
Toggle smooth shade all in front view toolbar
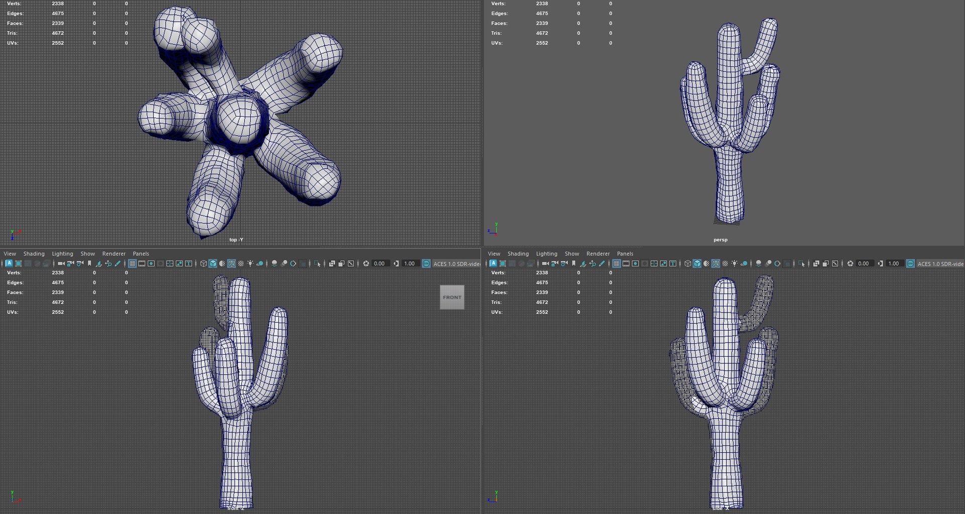[x=213, y=263]
